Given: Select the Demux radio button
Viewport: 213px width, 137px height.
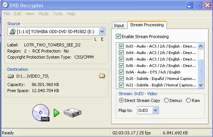Looking at the screenshot, I should (x=166, y=100).
